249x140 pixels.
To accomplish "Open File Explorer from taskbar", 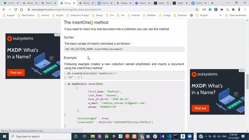I will pos(93,136).
